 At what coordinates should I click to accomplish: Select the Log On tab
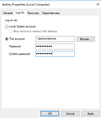tap(20, 13)
